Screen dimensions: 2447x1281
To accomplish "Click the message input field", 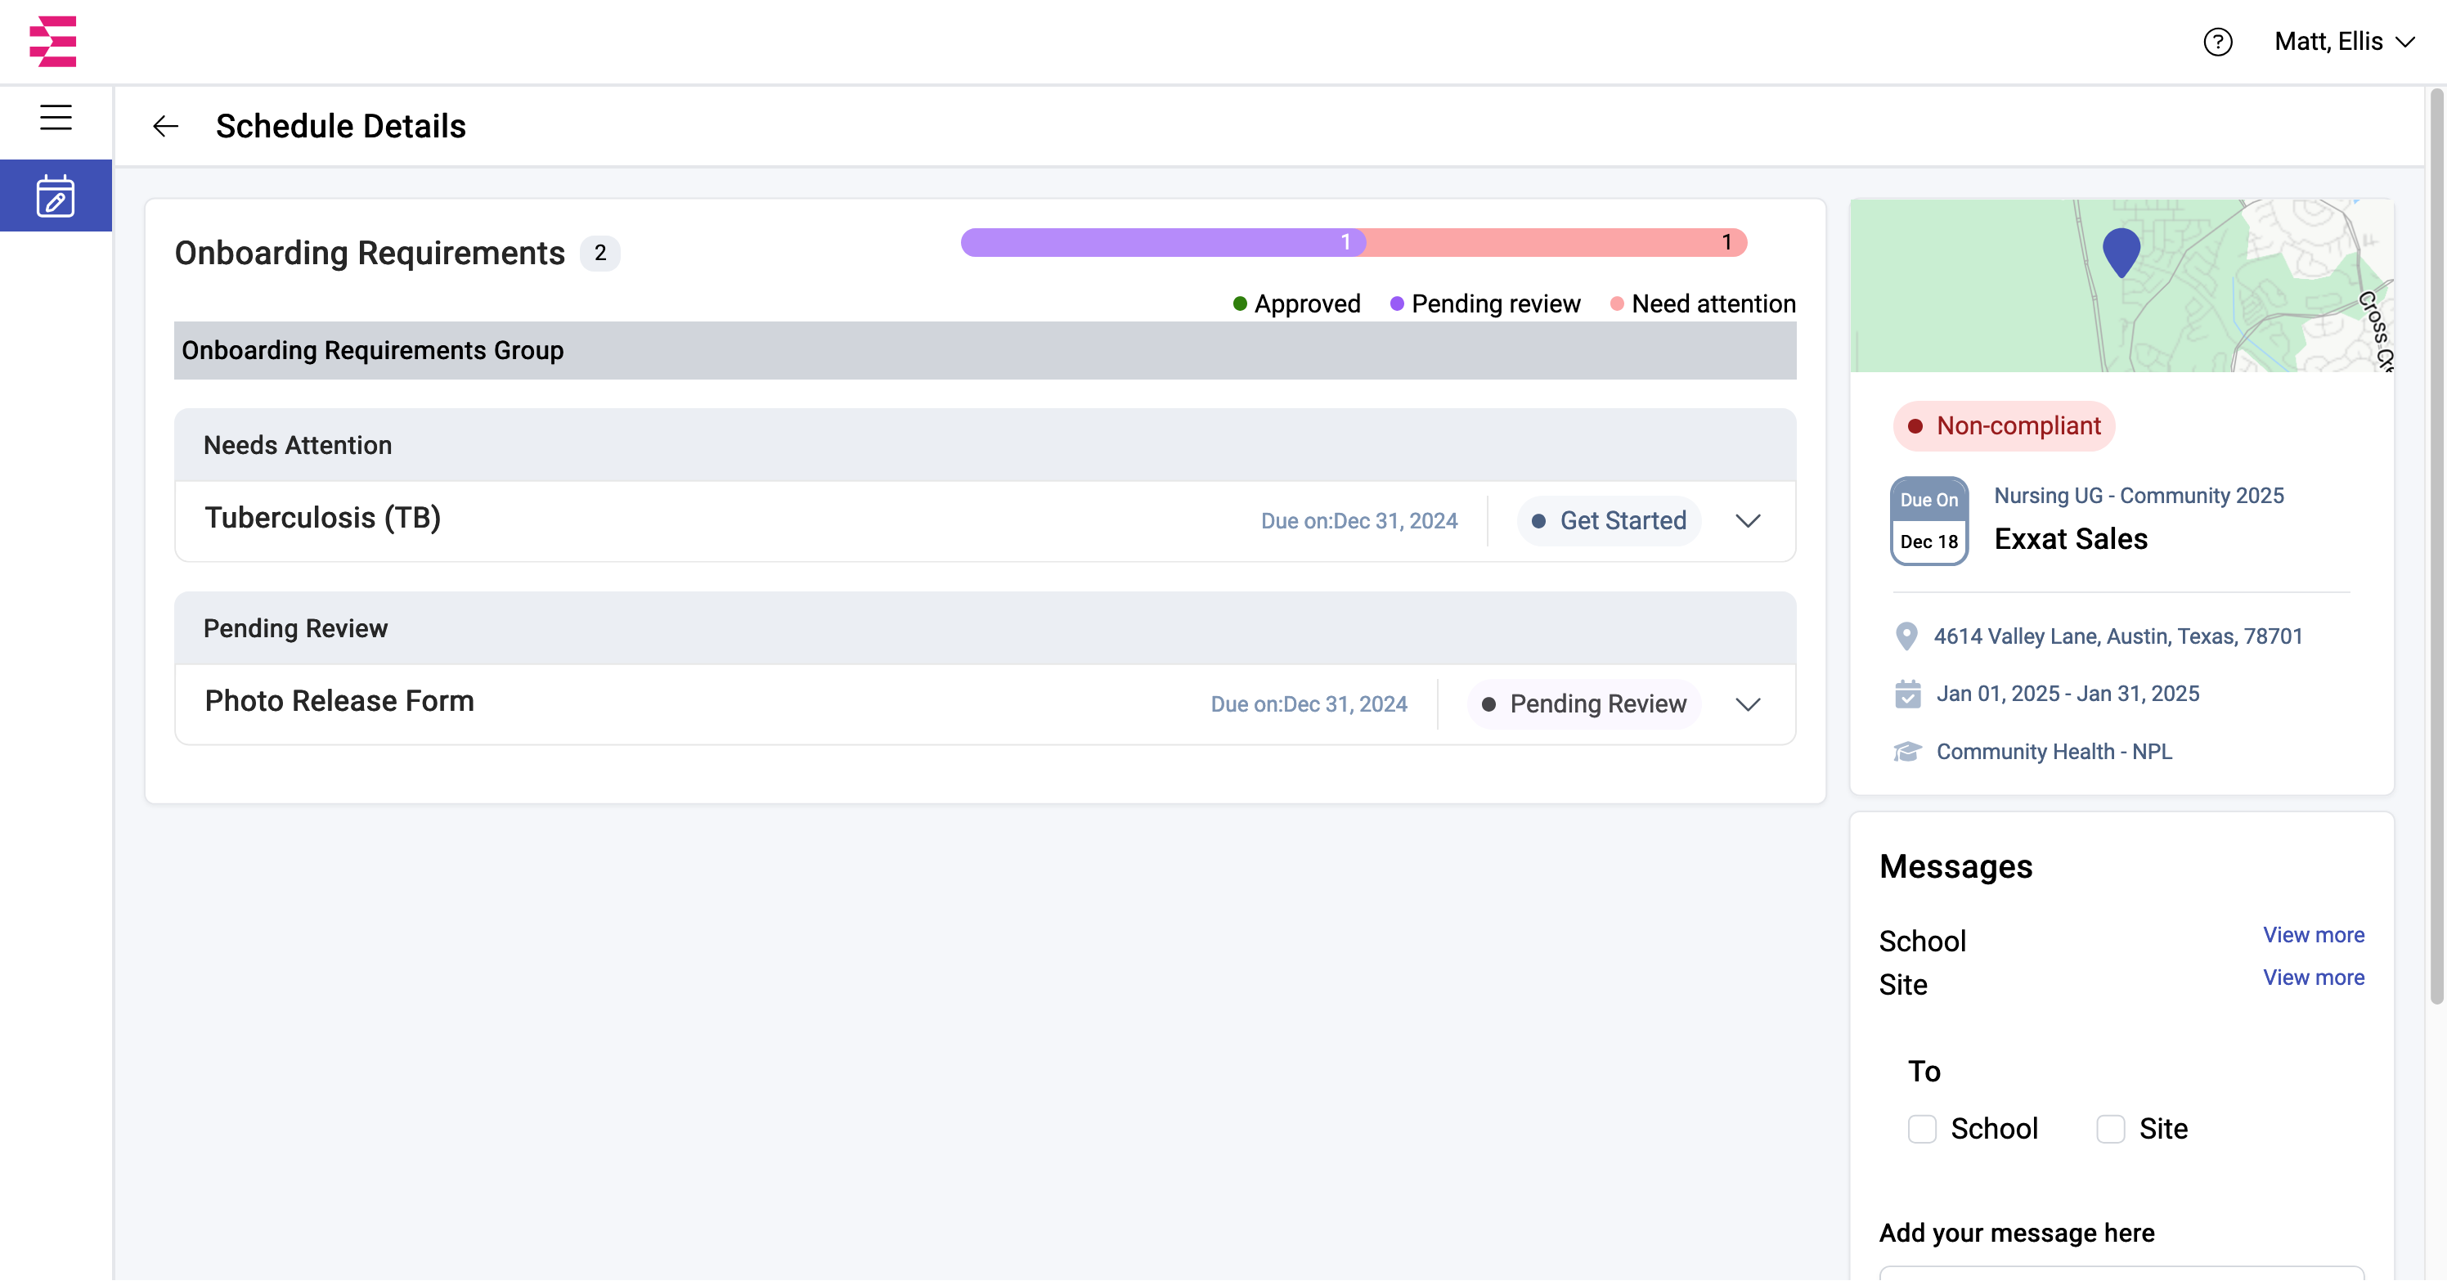I will pos(2121,1274).
